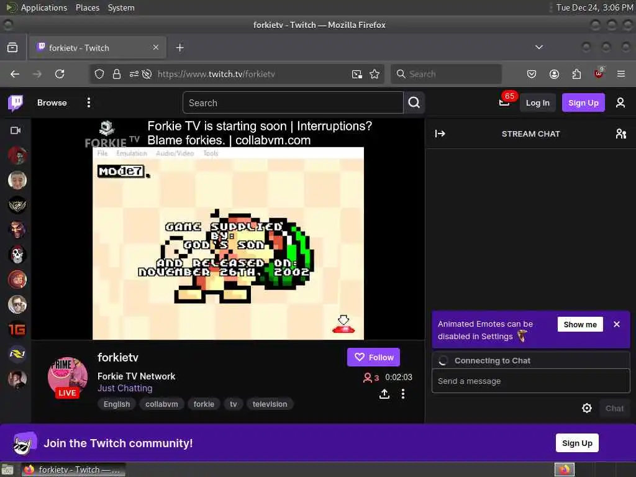Click the Twitch logo home icon
Screen dimensions: 636x477
16,103
